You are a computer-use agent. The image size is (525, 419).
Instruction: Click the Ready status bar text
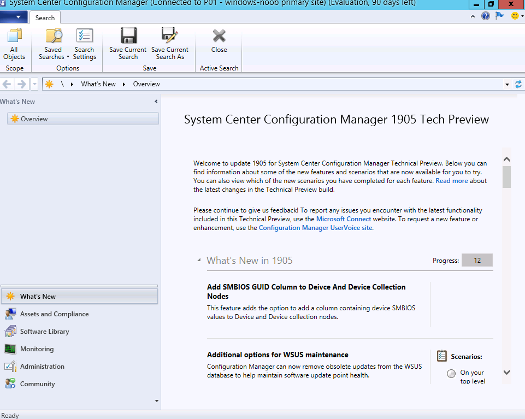pyautogui.click(x=10, y=415)
